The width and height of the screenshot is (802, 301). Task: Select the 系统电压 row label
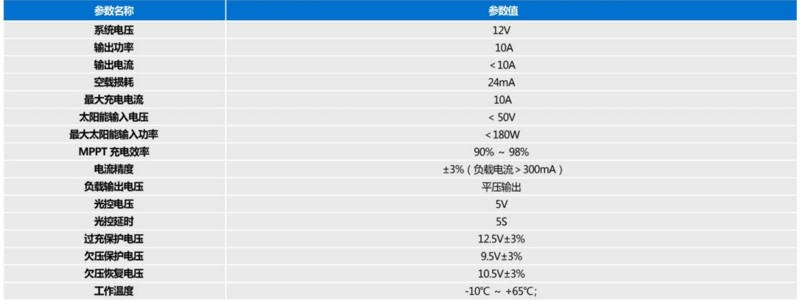point(114,30)
